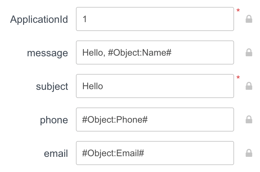
Task: Place cursor on the #Object:Name# placeholder text
Action: click(139, 53)
